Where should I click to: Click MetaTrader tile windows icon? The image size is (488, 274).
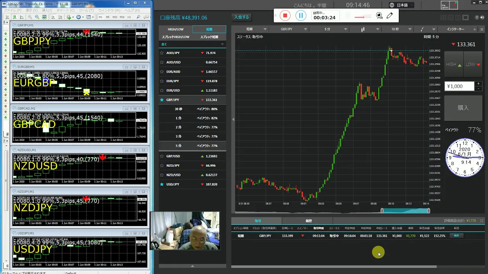tap(44, 17)
